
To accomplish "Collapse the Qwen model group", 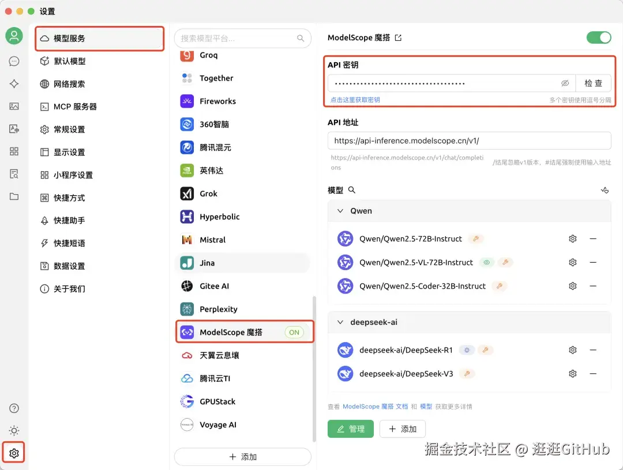I will (340, 211).
